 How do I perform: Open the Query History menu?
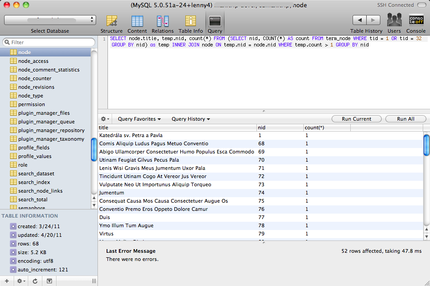(190, 119)
